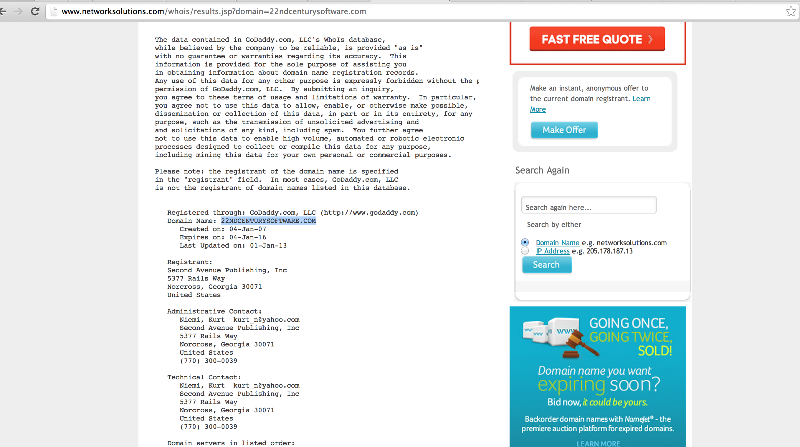Click the Administrative Contact: heading
Screen dimensions: 800x447
[214, 311]
